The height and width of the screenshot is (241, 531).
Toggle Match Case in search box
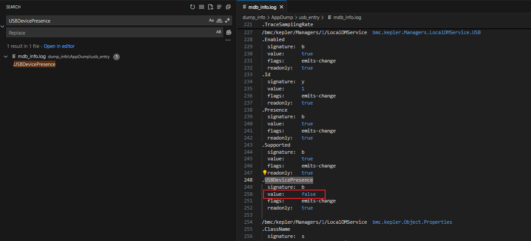pyautogui.click(x=211, y=20)
